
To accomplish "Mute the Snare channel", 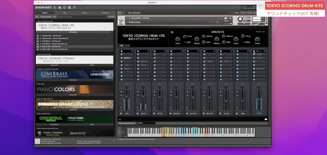I will (x=138, y=92).
